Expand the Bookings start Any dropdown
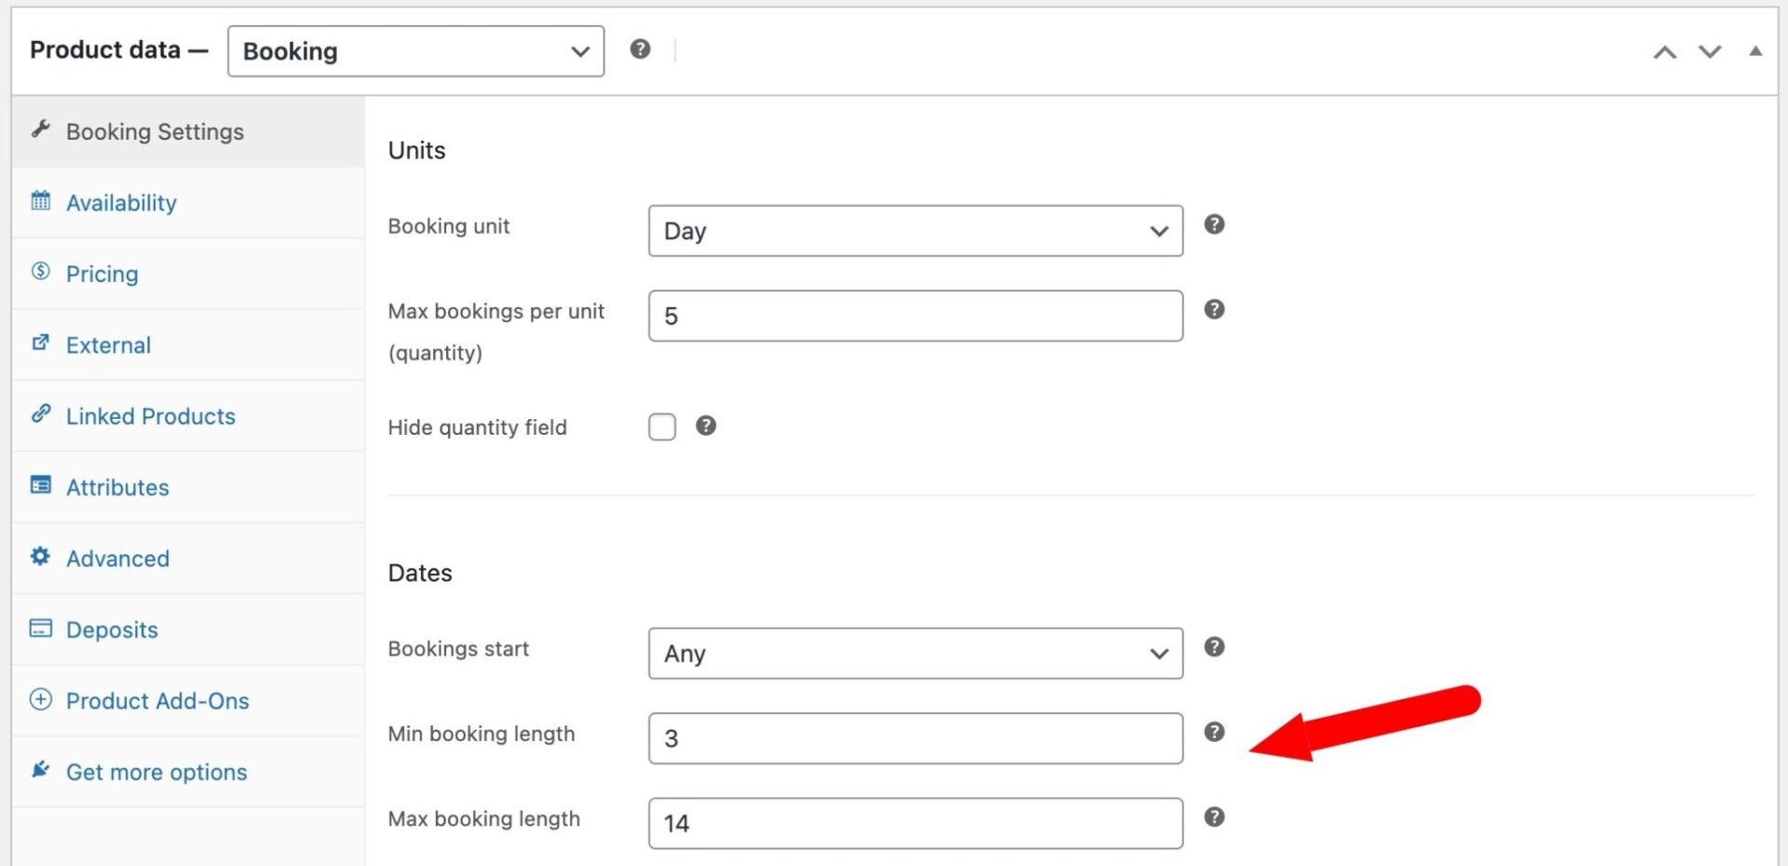1788x866 pixels. 914,654
